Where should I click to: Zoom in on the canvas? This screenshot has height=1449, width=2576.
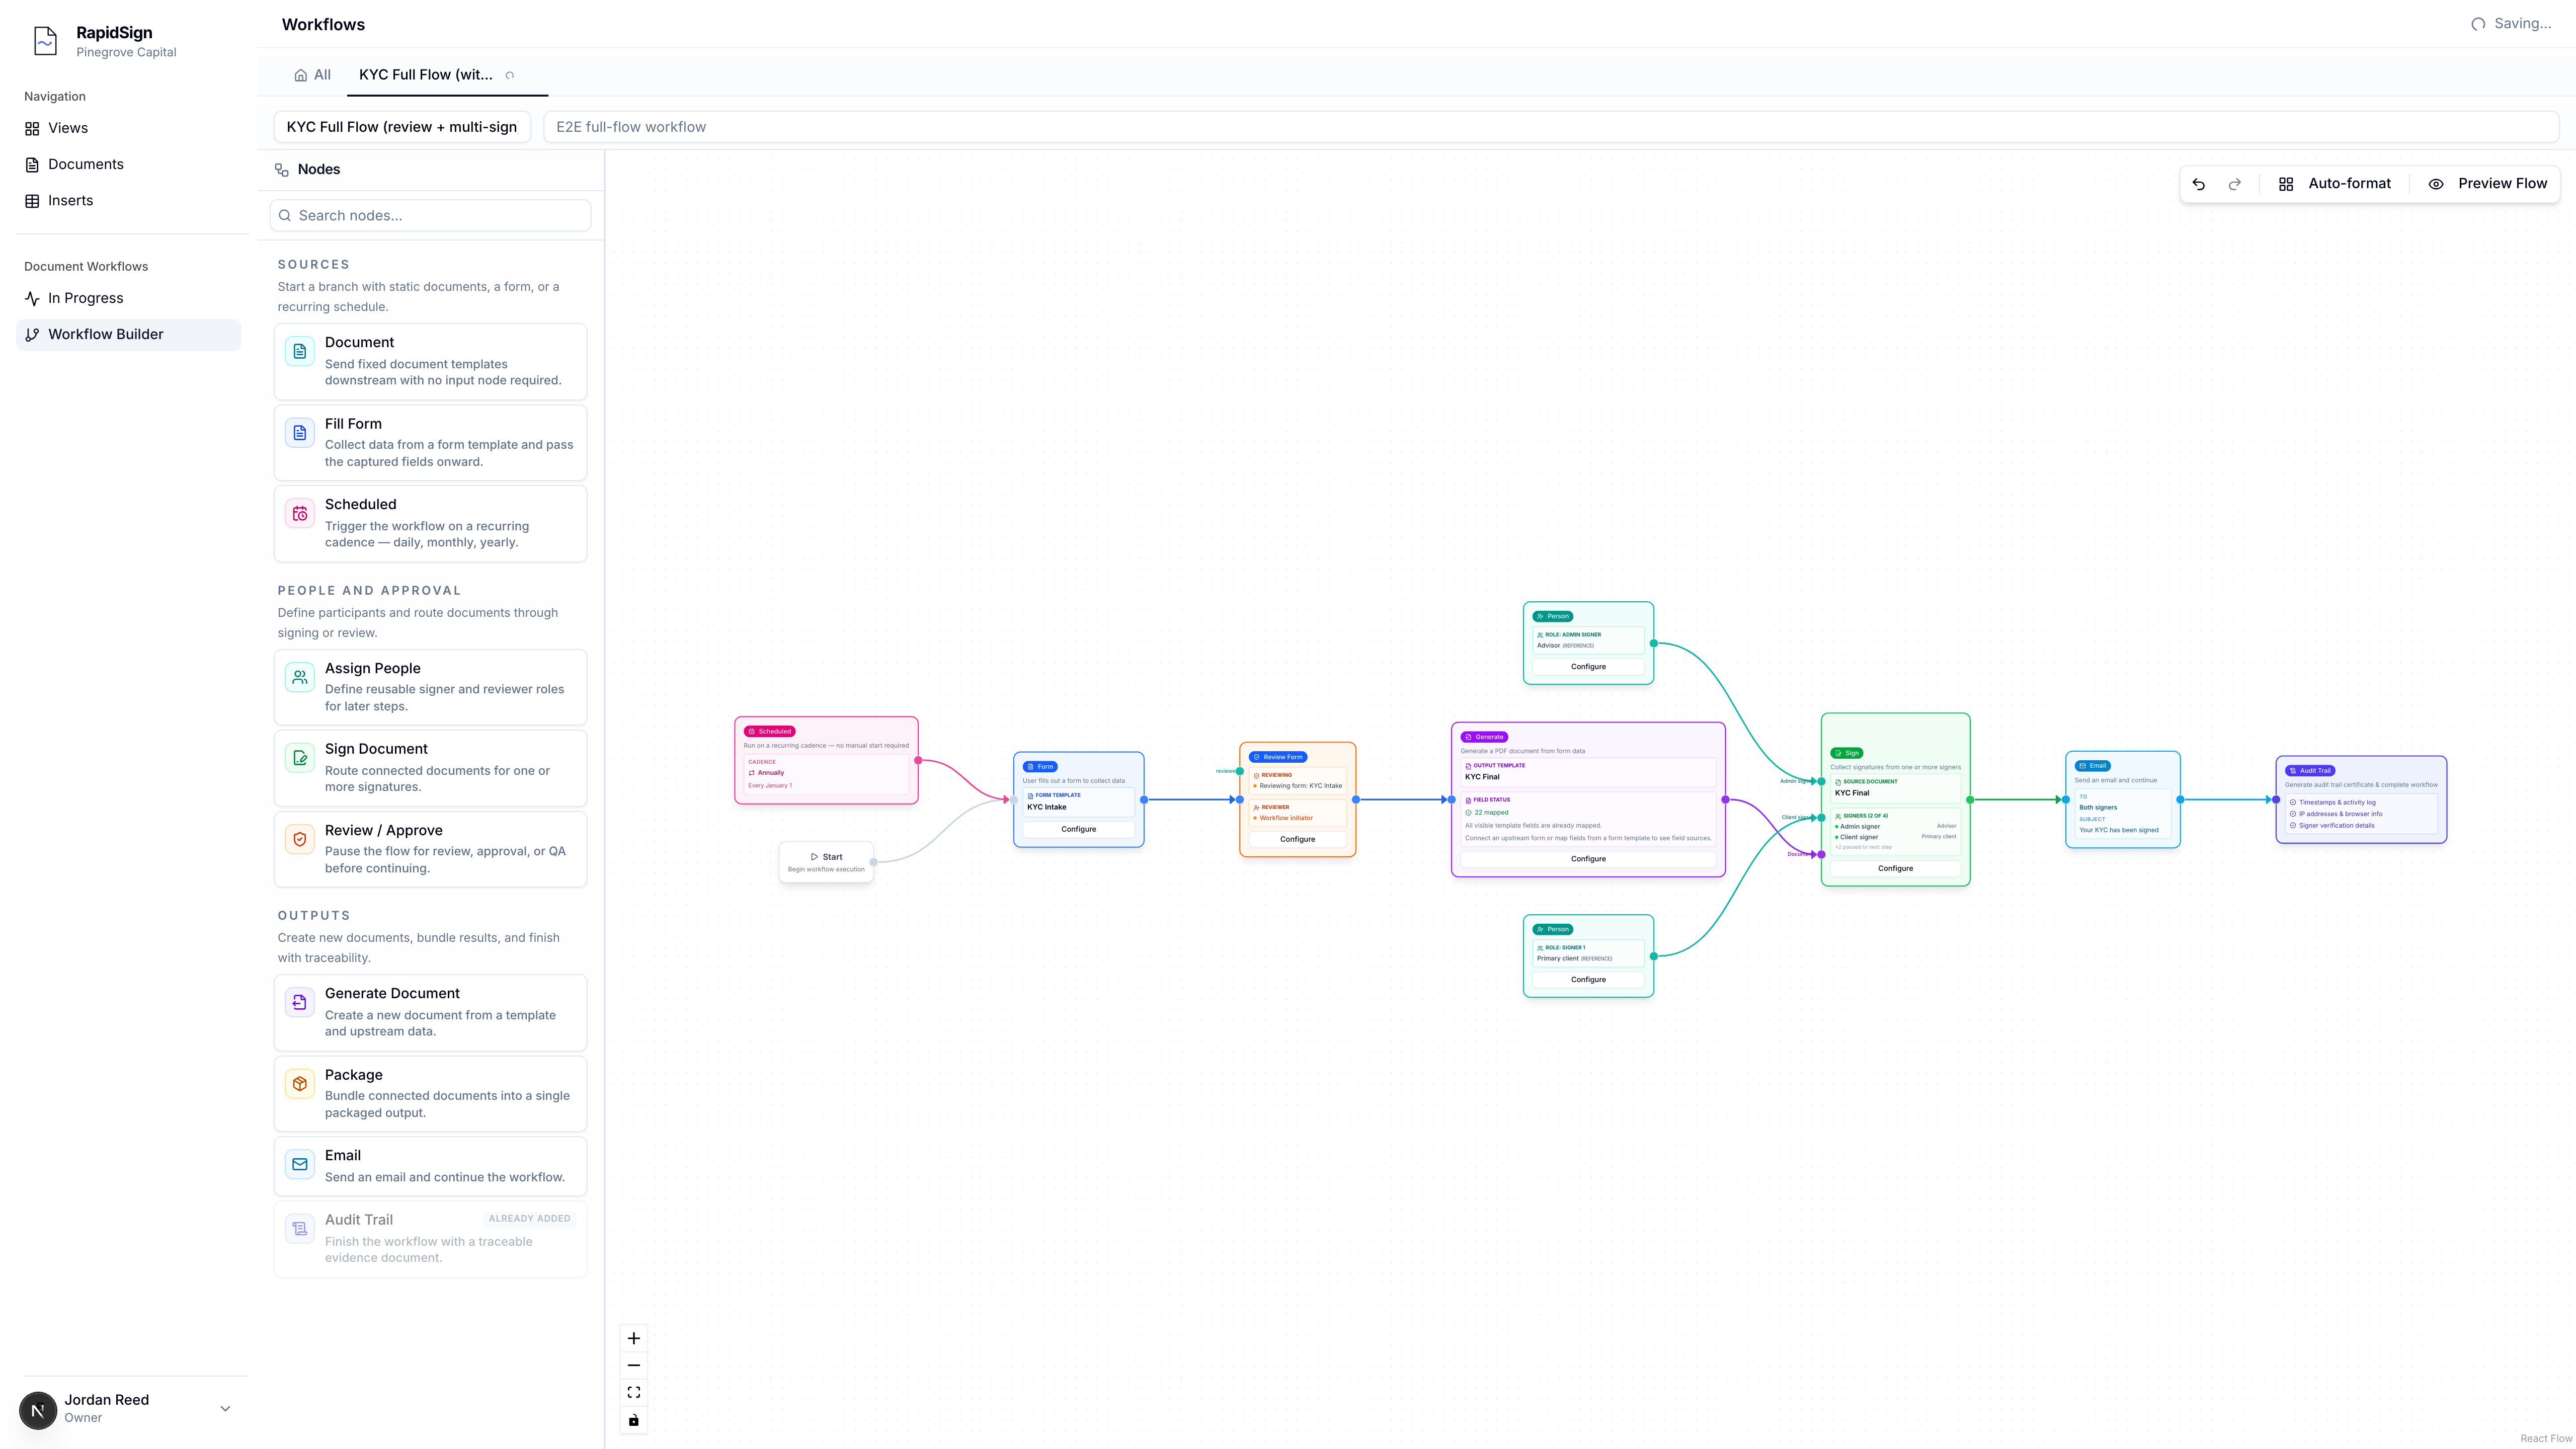click(633, 1338)
